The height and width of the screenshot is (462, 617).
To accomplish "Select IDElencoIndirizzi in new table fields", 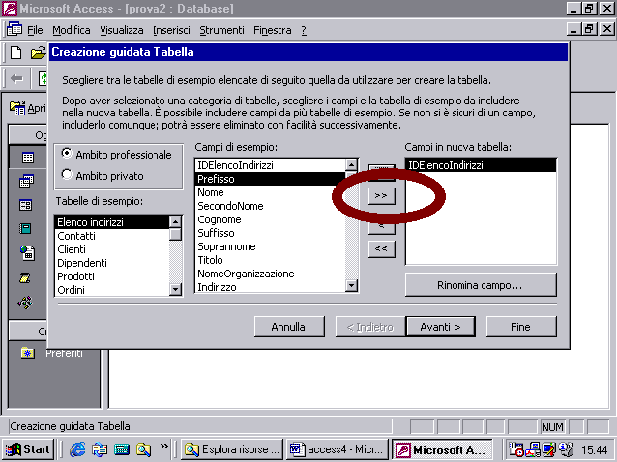I will click(x=481, y=165).
